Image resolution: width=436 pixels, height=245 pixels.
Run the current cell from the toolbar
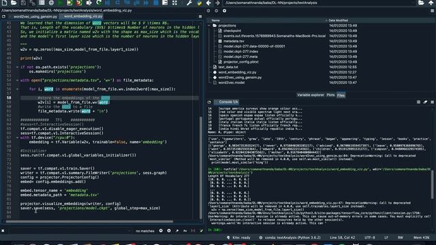point(69,3)
